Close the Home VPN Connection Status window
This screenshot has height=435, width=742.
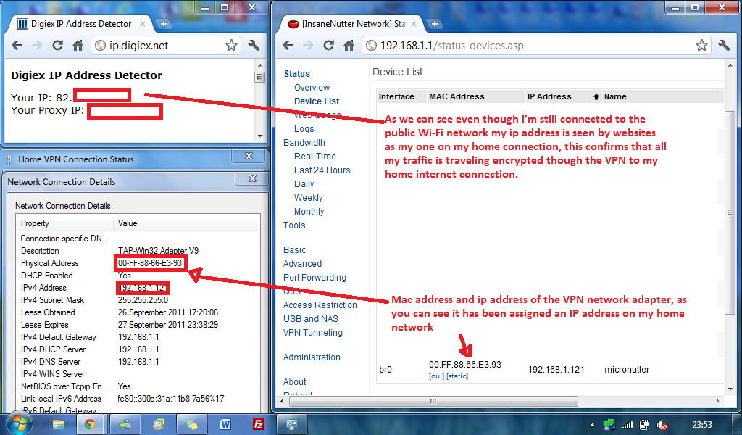coord(249,156)
